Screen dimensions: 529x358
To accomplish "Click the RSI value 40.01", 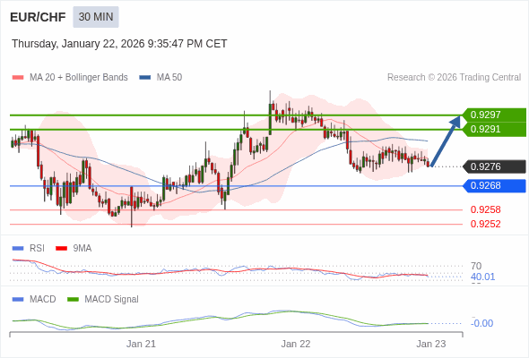I will [482, 277].
